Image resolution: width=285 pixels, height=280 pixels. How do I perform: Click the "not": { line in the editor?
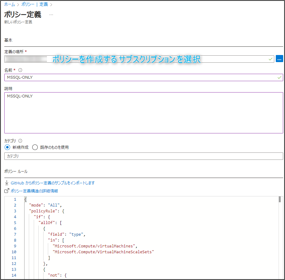[x=57, y=275]
